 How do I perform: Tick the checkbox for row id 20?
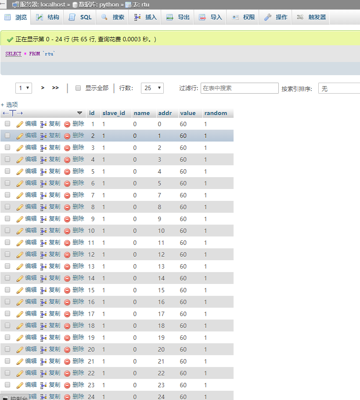(7, 349)
